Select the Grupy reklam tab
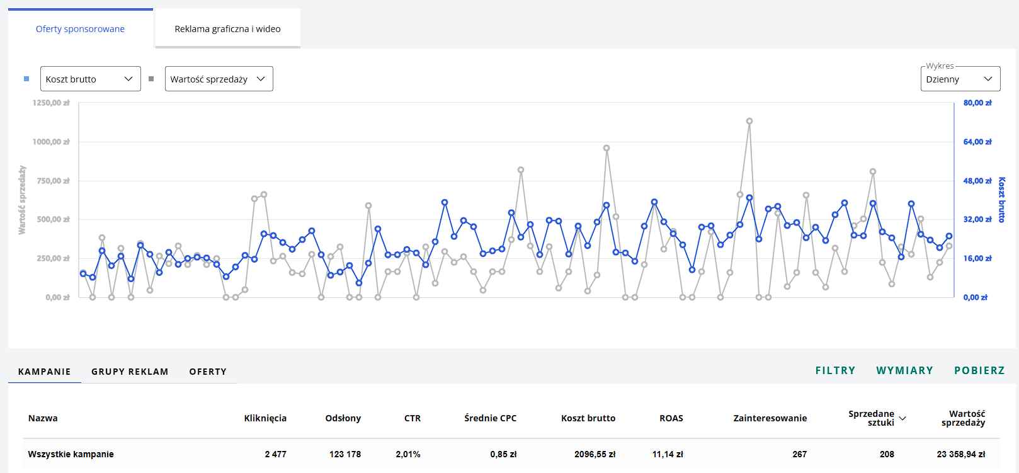 pyautogui.click(x=130, y=372)
